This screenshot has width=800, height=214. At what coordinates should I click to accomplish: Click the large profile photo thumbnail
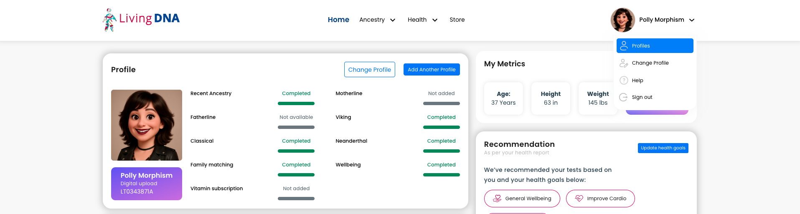point(147,125)
